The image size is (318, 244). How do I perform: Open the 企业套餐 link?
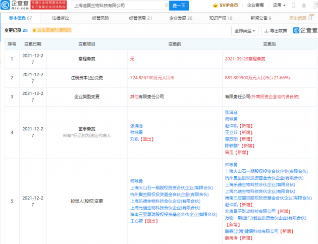[255, 5]
